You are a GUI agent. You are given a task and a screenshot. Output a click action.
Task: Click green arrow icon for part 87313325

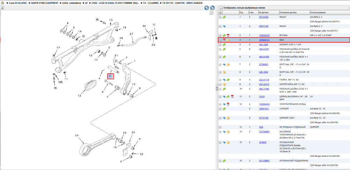(224, 17)
